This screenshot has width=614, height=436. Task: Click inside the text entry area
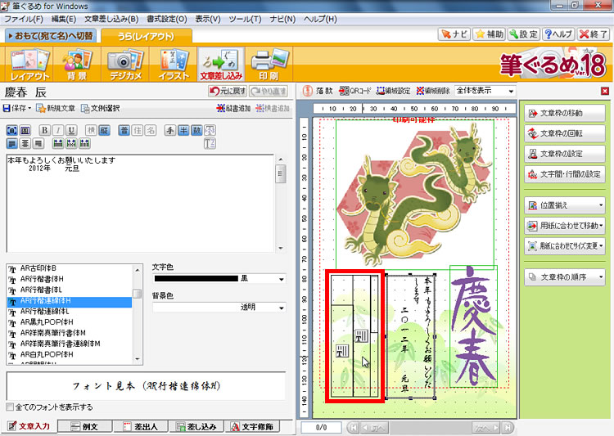(x=141, y=203)
